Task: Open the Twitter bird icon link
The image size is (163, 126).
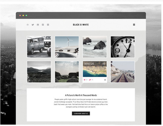Action: (33, 25)
